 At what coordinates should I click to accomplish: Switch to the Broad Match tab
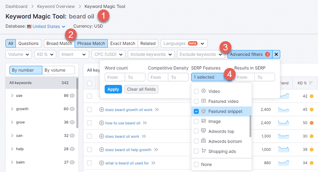click(59, 43)
